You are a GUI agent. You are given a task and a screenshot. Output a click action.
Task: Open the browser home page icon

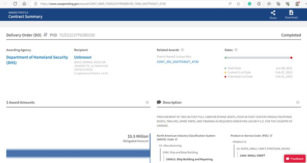point(24,4)
